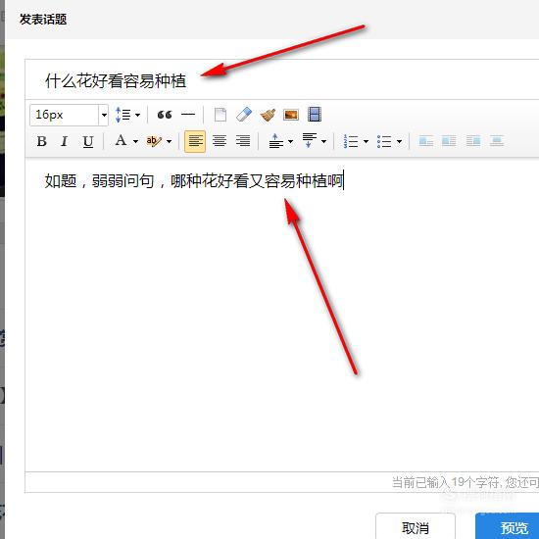
Task: Insert an image with picture icon
Action: pyautogui.click(x=291, y=115)
